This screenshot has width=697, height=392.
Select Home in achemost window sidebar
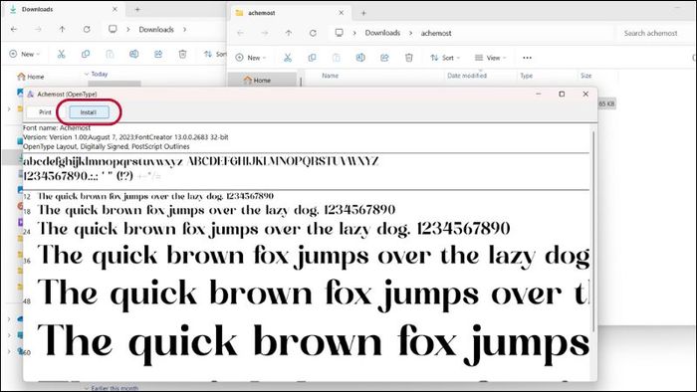tap(262, 81)
